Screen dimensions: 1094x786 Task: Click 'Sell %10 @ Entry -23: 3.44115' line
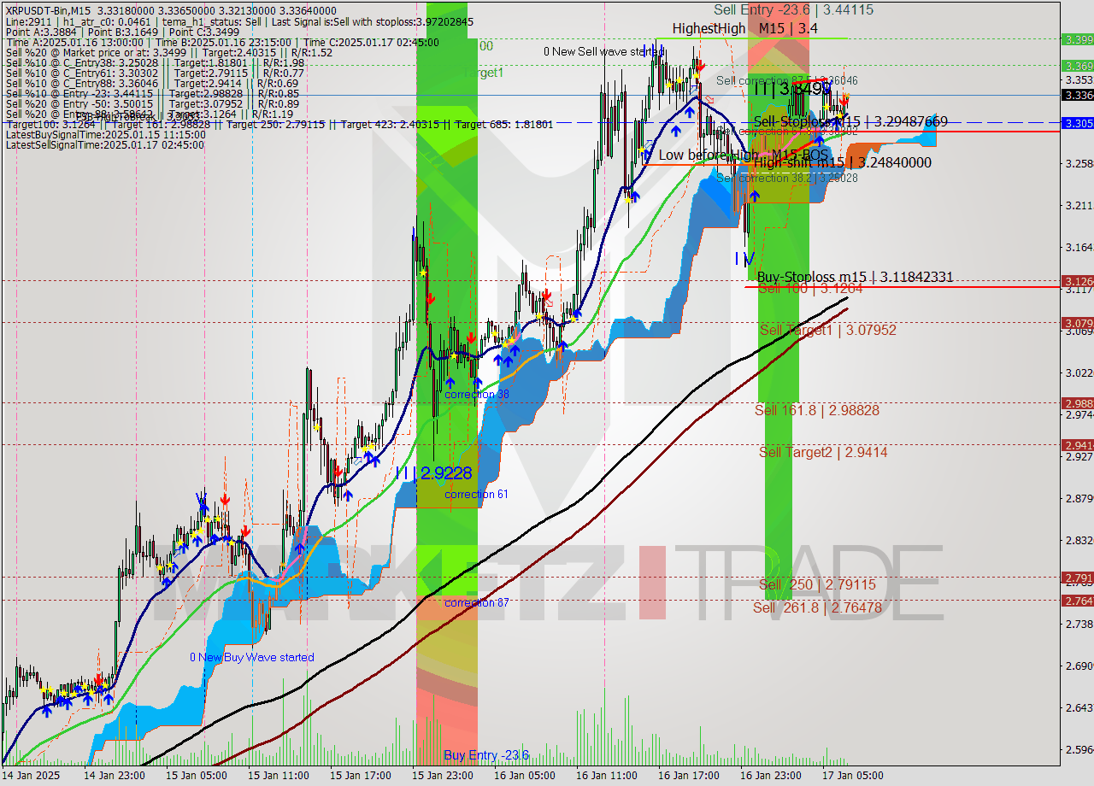click(152, 93)
